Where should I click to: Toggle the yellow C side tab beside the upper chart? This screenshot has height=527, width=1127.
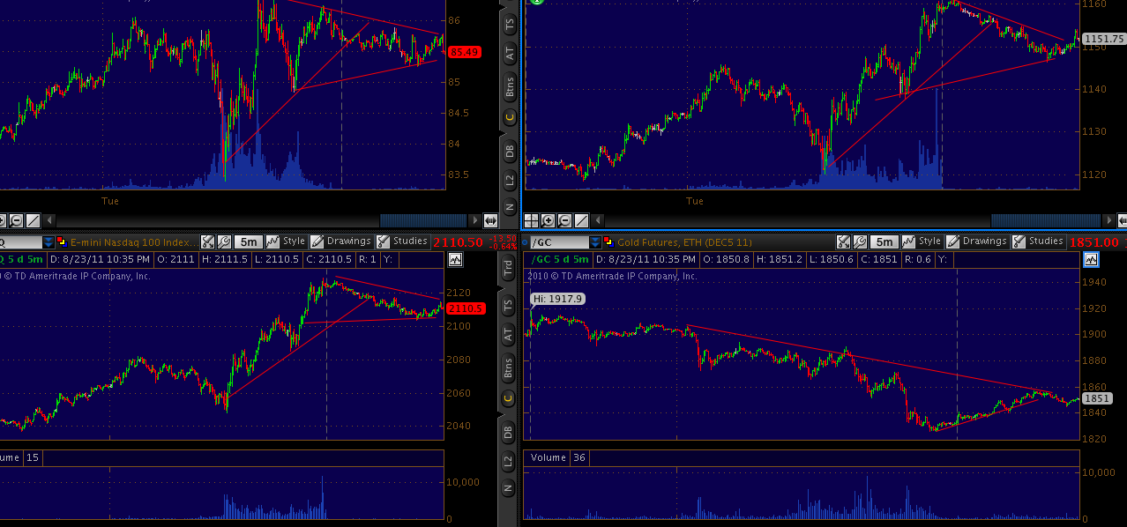tap(509, 116)
